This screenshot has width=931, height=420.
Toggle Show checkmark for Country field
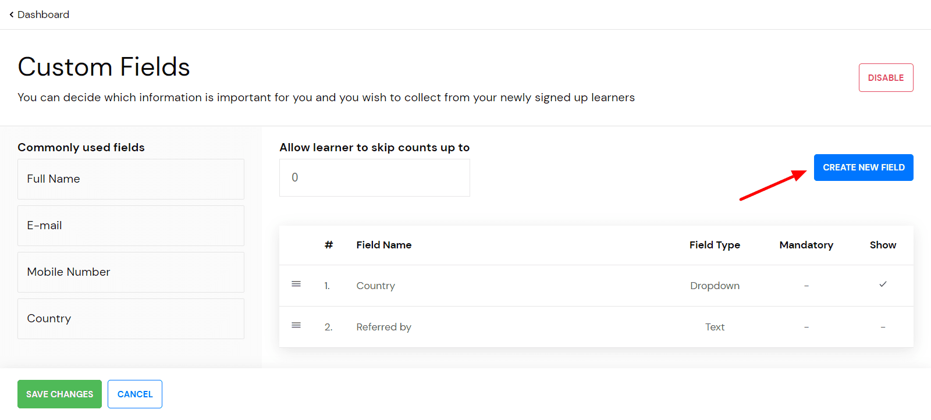pos(883,284)
